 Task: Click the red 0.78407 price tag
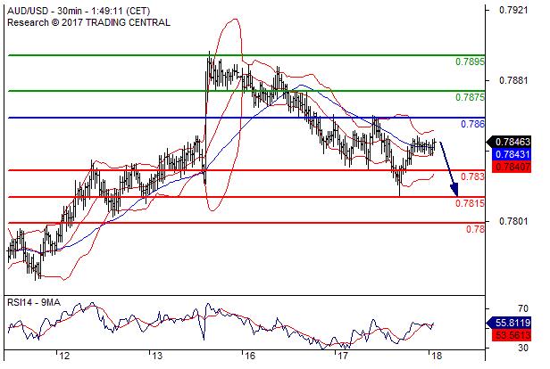tap(512, 167)
